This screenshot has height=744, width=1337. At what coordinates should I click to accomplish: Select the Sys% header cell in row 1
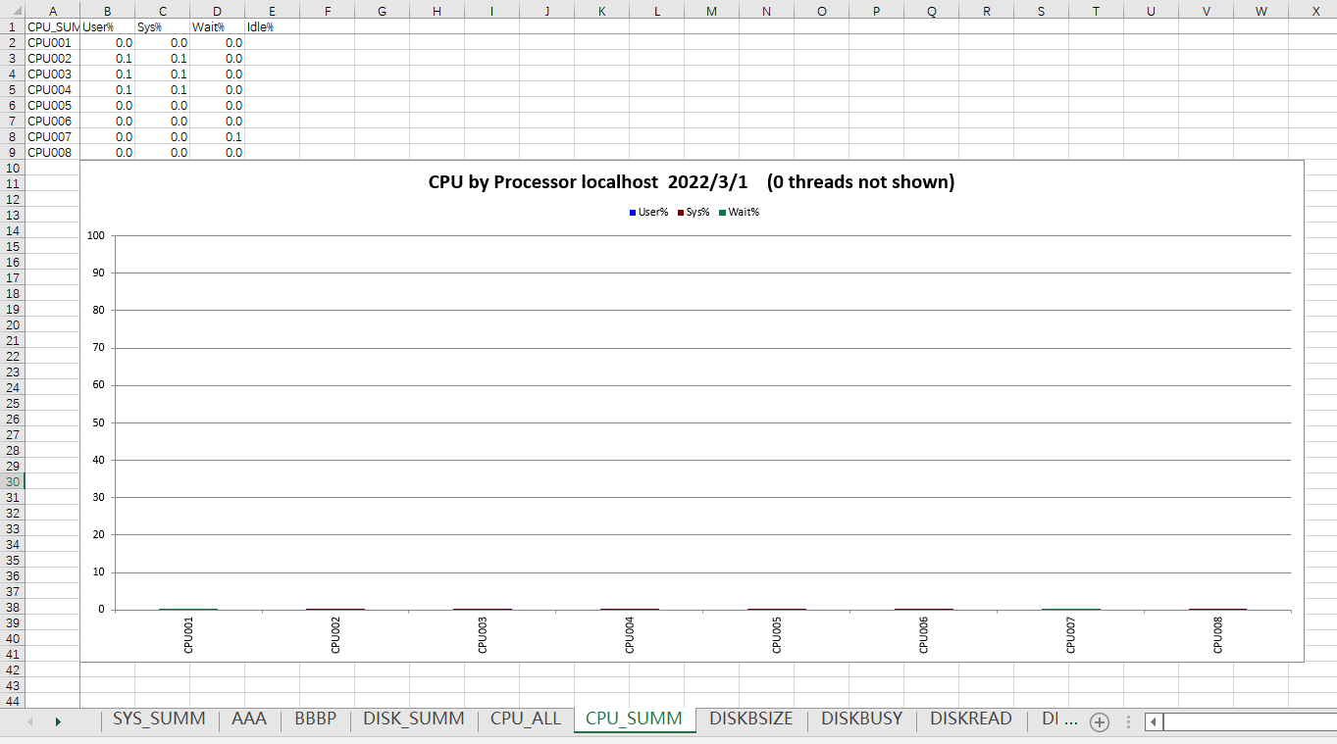162,26
